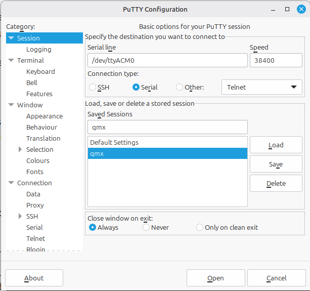
Task: Expand the SSH subcategory arrow
Action: click(x=20, y=216)
